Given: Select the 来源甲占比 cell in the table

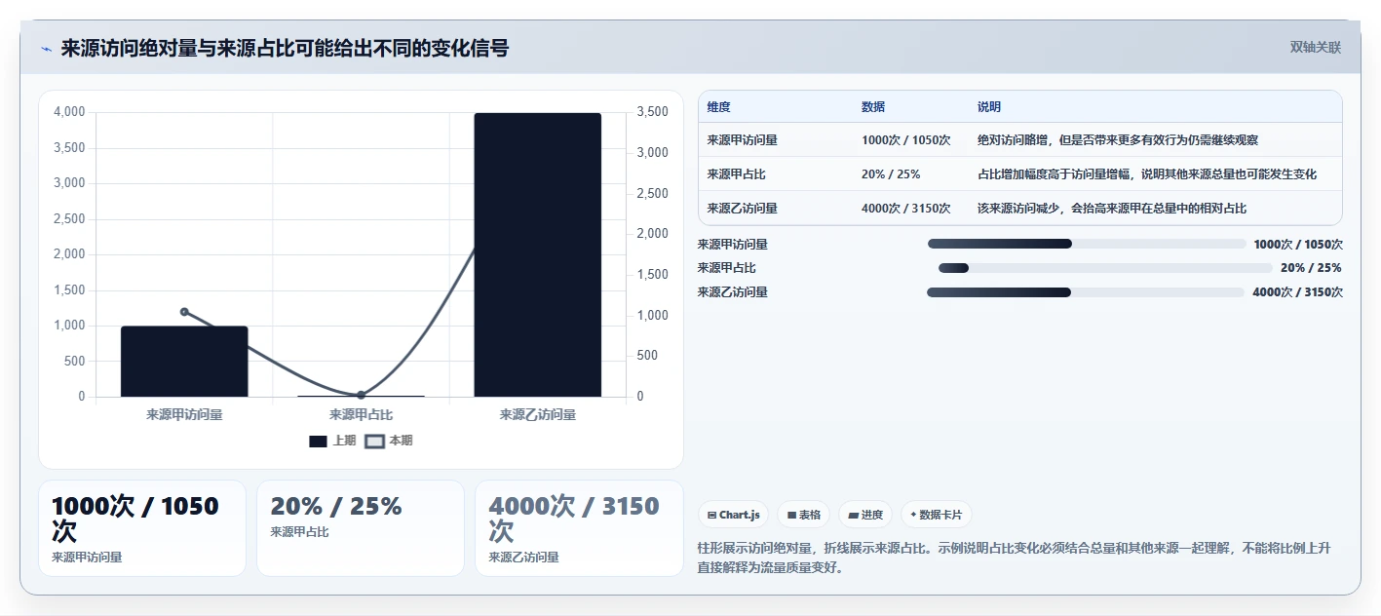Looking at the screenshot, I should point(736,174).
